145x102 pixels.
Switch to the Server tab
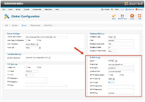click(x=24, y=25)
